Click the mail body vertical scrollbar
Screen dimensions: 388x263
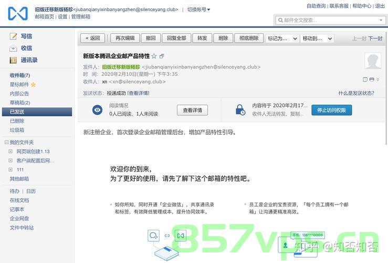coord(386,88)
